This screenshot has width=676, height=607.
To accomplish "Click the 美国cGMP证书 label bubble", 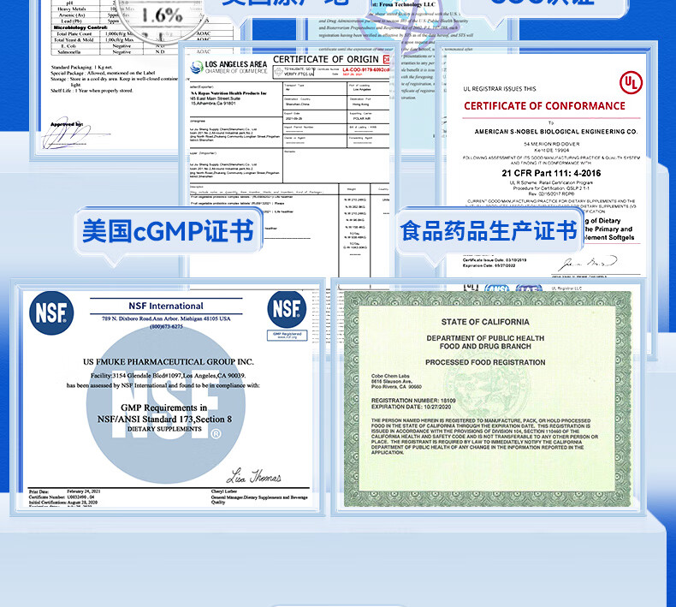I will [x=168, y=231].
